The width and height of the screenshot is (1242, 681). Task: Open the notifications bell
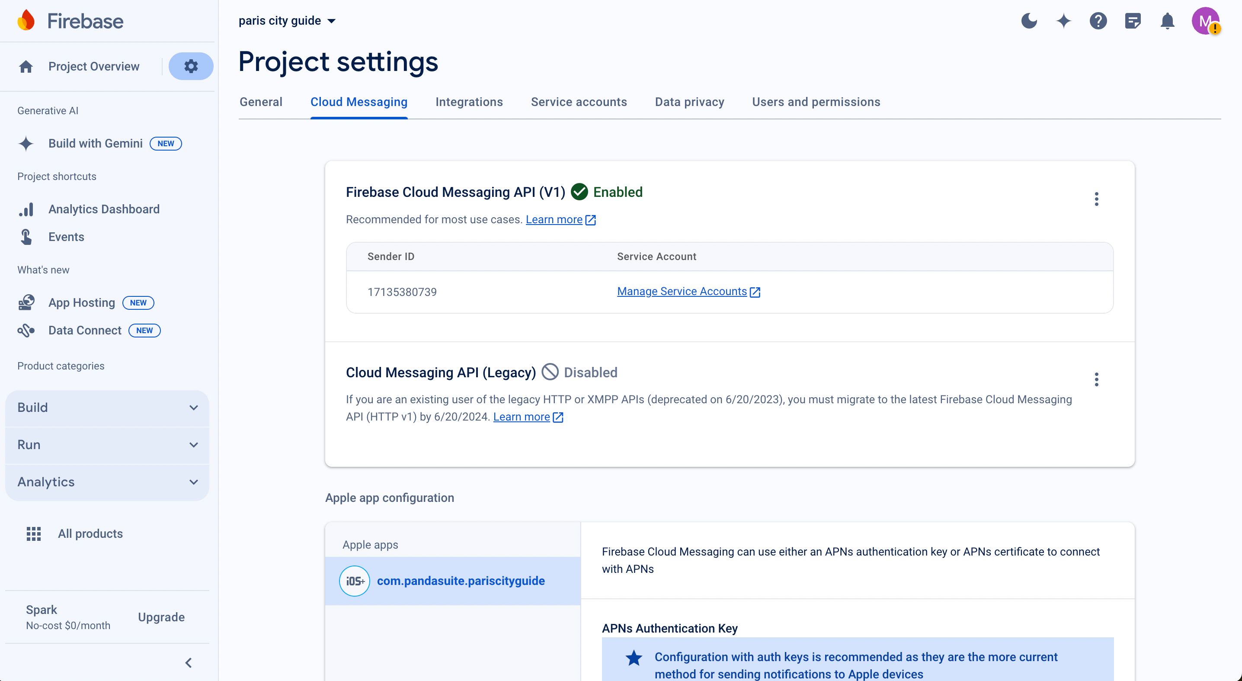[1167, 21]
